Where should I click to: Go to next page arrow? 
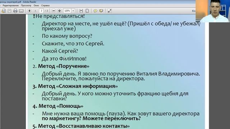point(35,11)
